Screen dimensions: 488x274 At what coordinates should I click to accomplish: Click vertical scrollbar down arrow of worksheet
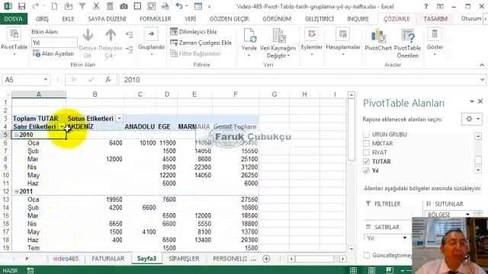[x=351, y=249]
